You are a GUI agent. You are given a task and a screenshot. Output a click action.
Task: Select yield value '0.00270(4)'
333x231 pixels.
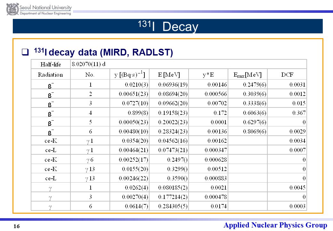point(135,197)
